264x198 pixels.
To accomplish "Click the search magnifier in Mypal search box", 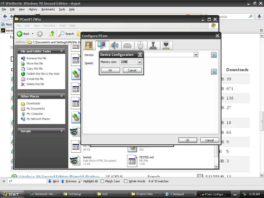I will 251,16.
